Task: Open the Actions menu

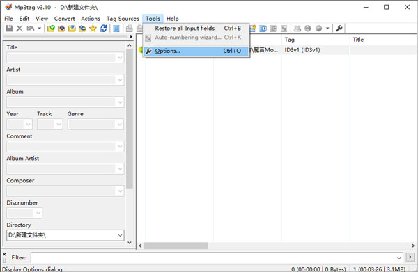Action: 91,19
